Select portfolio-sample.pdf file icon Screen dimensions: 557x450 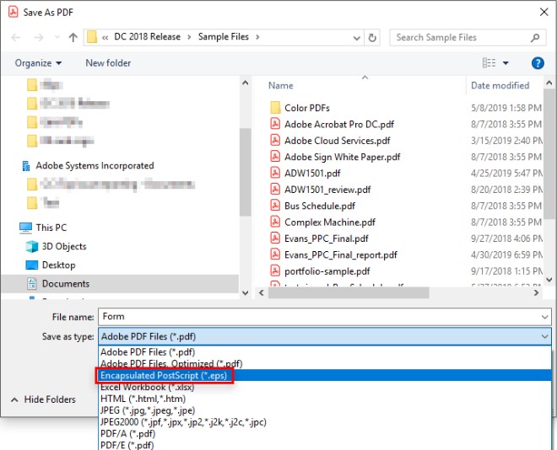click(275, 271)
